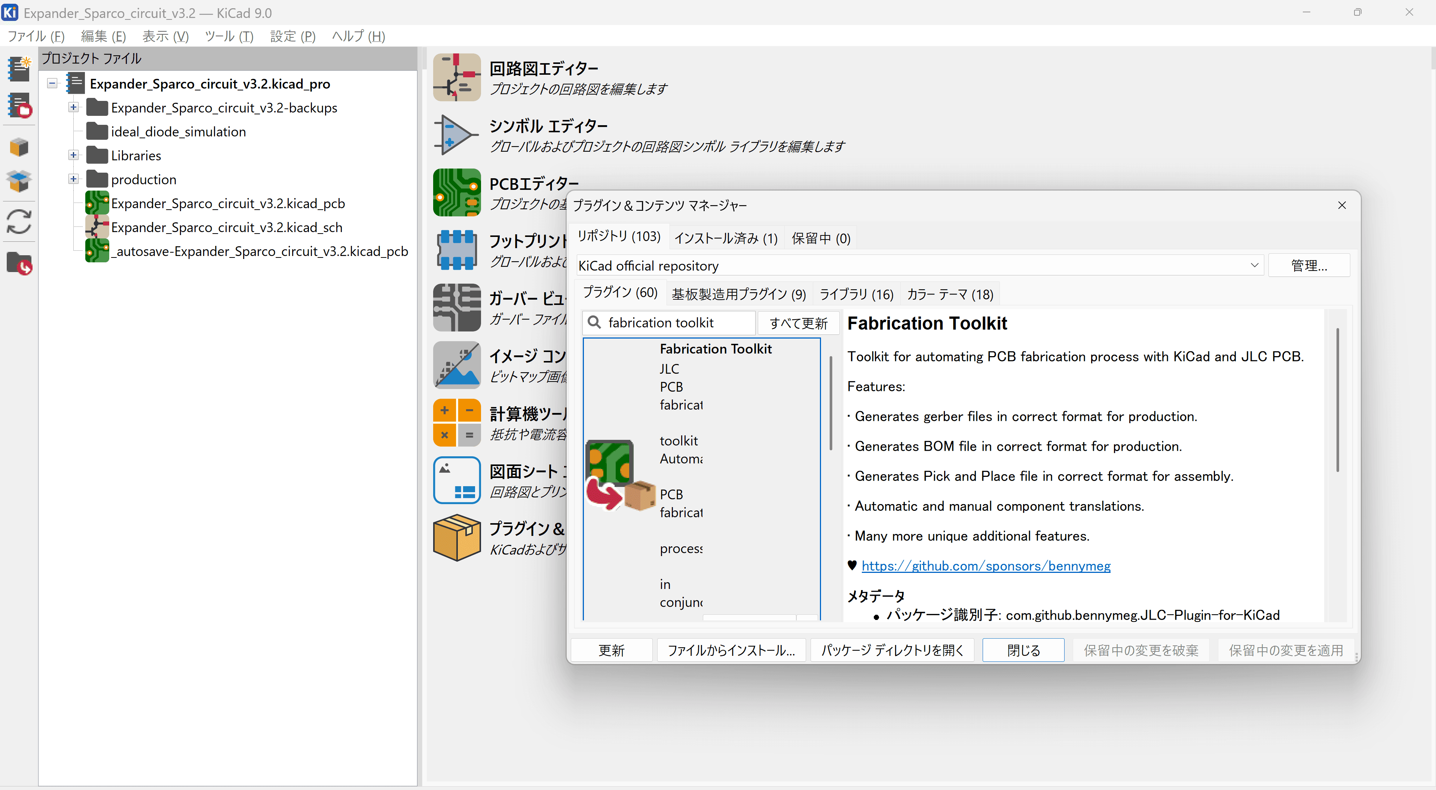The width and height of the screenshot is (1436, 790).
Task: Open the ファイル (F) menu
Action: pos(36,37)
